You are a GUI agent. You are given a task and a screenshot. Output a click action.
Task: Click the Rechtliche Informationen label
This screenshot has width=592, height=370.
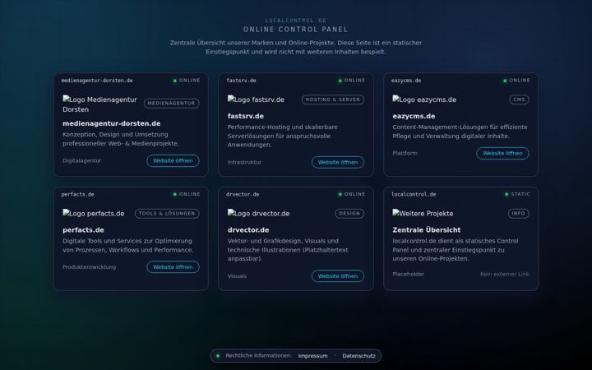tap(259, 356)
